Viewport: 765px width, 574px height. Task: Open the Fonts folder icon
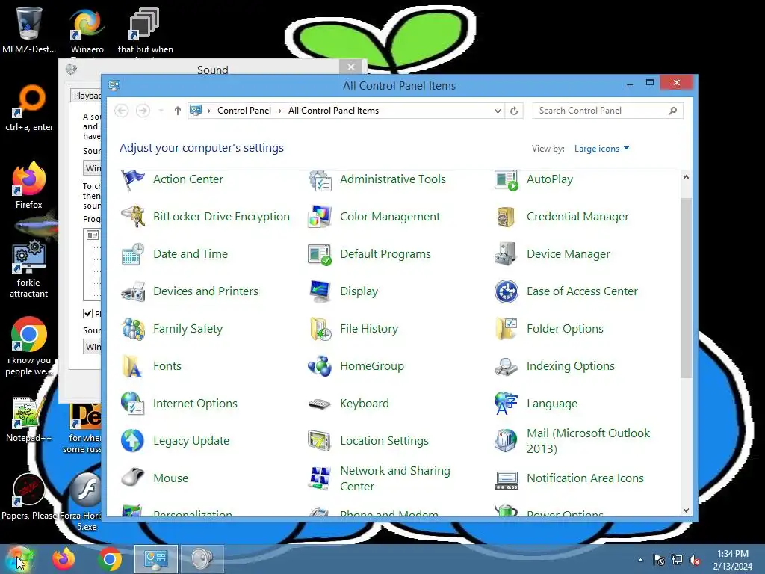point(133,366)
